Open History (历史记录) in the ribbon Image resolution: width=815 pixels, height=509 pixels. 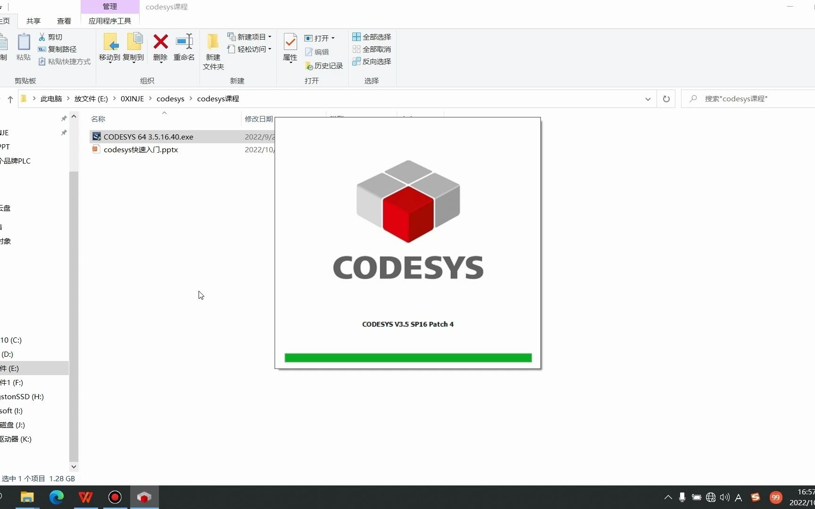click(324, 66)
